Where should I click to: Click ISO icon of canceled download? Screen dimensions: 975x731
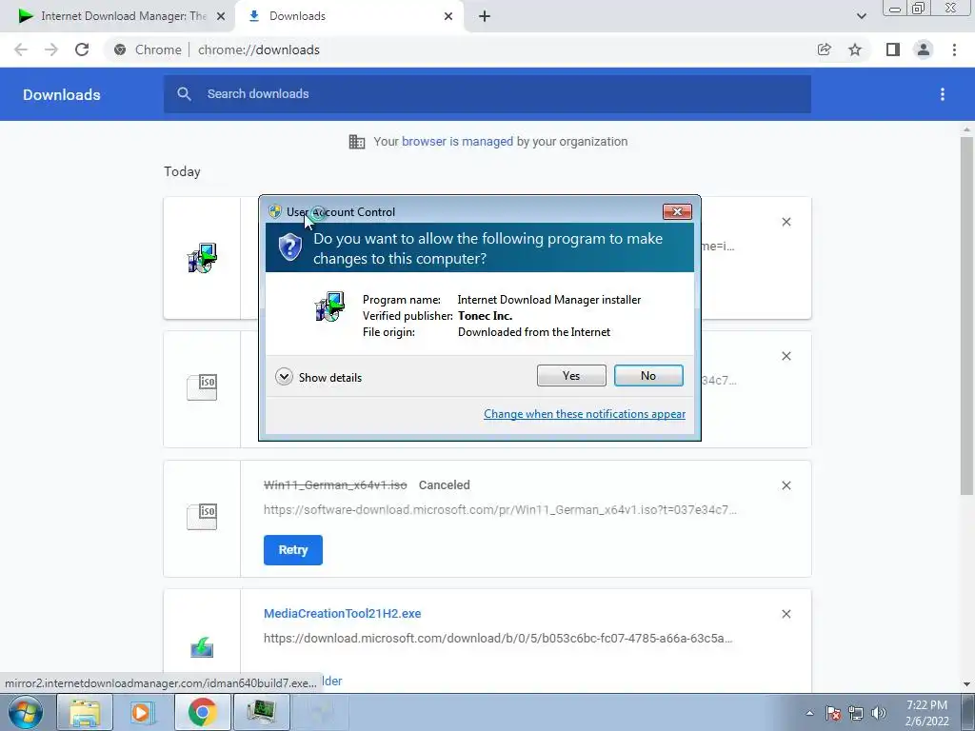202,517
